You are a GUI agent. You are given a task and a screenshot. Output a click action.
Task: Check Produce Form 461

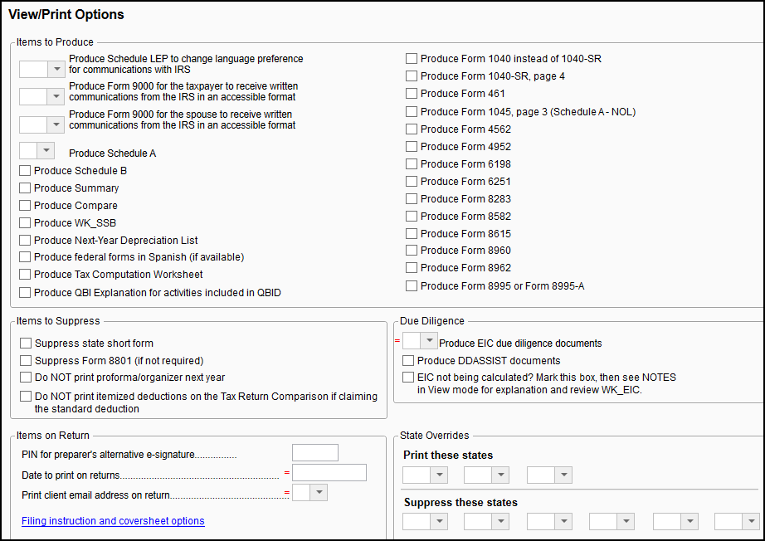[411, 93]
